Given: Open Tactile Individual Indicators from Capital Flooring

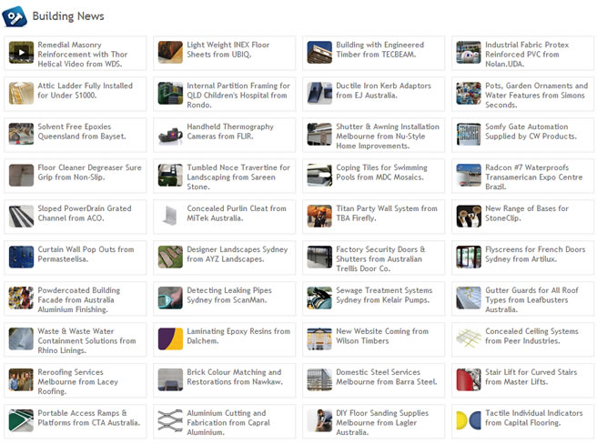Looking at the screenshot, I should pyautogui.click(x=534, y=419).
